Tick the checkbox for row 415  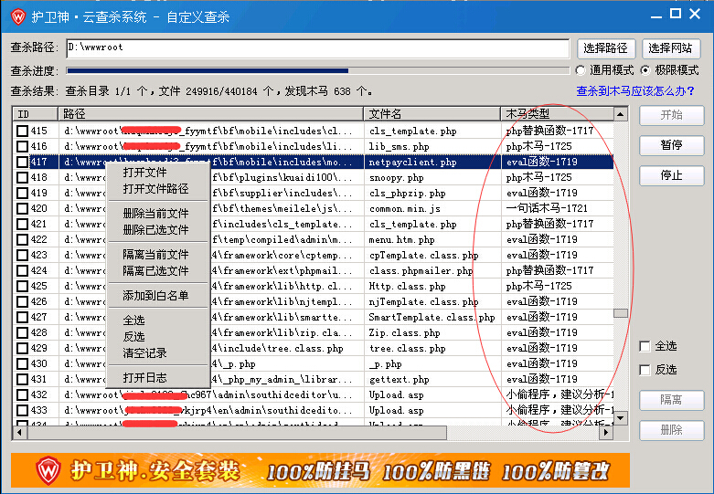22,131
